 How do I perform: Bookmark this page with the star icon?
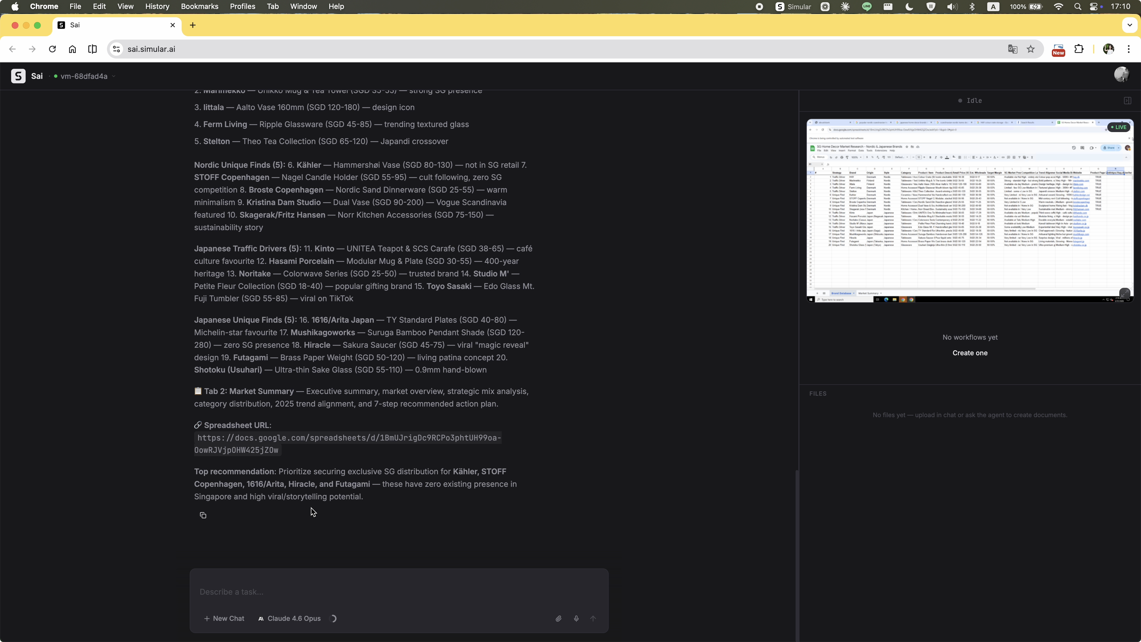1030,49
